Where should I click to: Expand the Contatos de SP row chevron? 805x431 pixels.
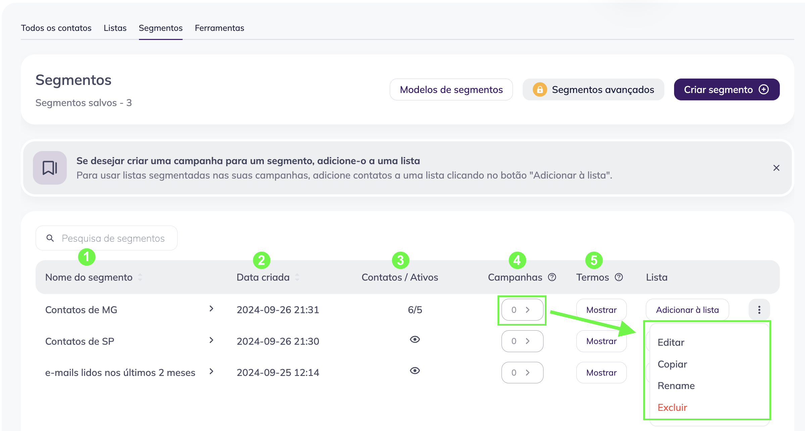point(211,340)
